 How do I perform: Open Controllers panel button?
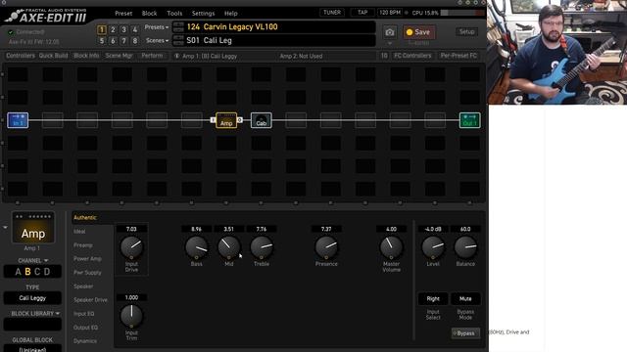pos(21,56)
